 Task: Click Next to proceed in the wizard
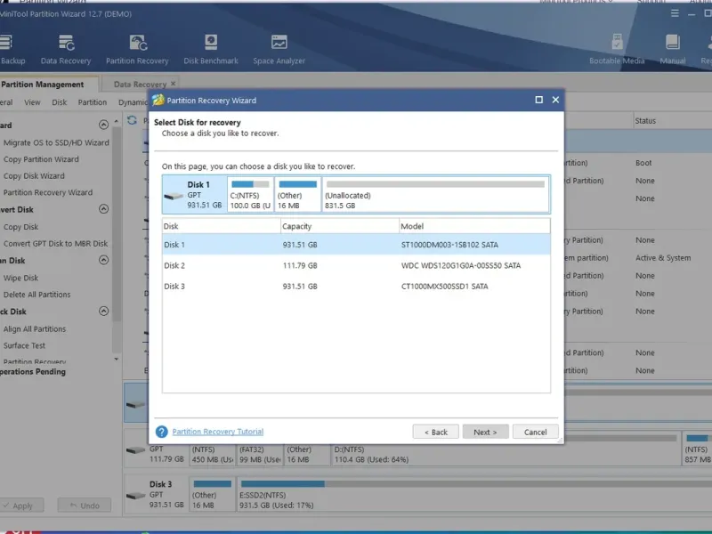pyautogui.click(x=485, y=432)
